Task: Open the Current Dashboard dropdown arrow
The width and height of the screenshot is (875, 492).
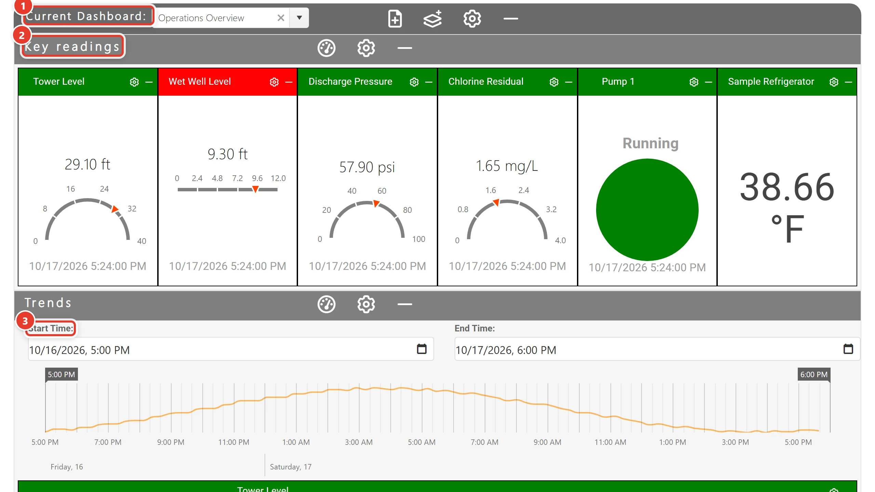Action: coord(299,18)
